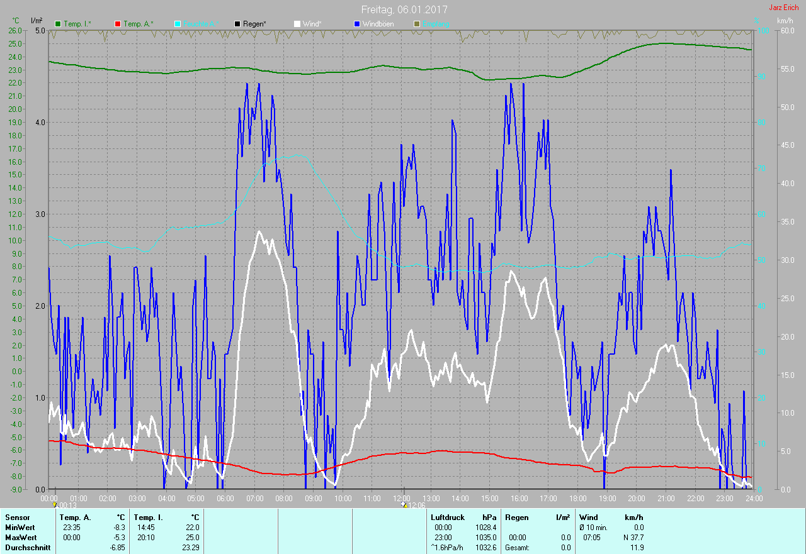The height and width of the screenshot is (554, 806).
Task: Click the chart title Freitag, 06.01.2017
Action: point(404,9)
